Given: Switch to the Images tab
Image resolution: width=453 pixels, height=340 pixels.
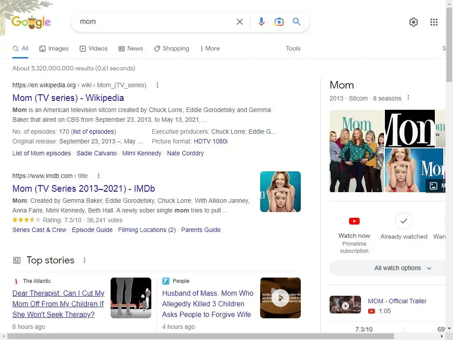Looking at the screenshot, I should [x=54, y=49].
